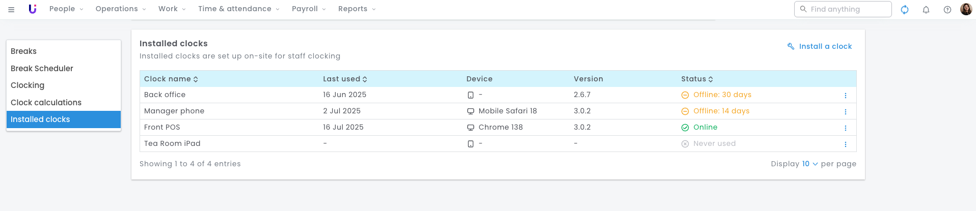Select Clock calculations in sidebar

(46, 102)
